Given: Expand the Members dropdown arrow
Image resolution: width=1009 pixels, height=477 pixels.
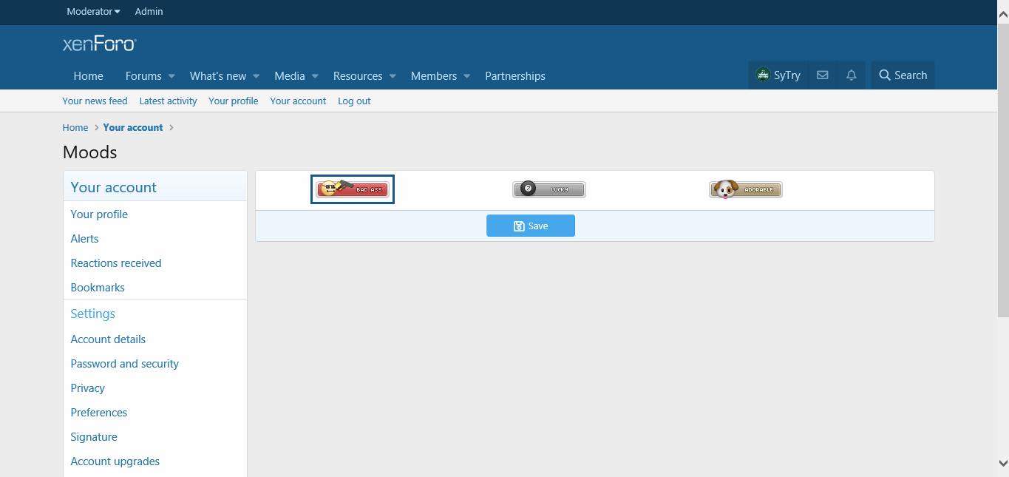Looking at the screenshot, I should click(x=467, y=76).
